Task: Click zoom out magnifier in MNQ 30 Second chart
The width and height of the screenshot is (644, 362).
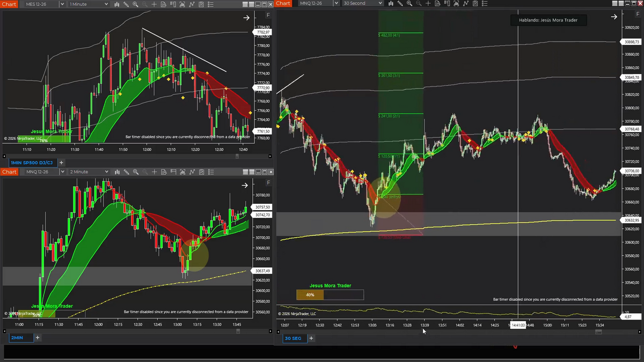Action: [419, 3]
